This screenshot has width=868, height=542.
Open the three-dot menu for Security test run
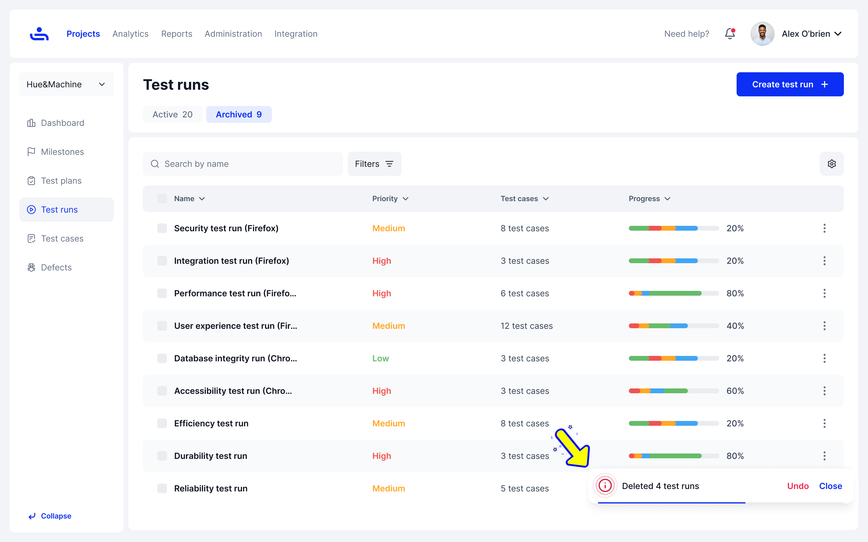(x=824, y=228)
